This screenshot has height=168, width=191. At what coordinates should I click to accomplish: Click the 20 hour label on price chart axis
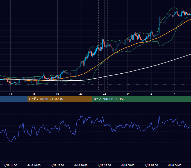81,94
